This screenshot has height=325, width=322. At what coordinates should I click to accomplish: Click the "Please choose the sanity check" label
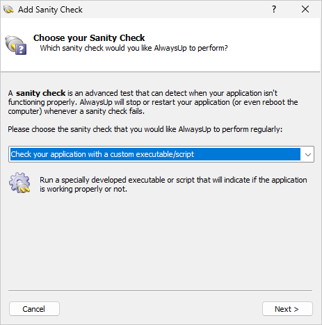click(145, 129)
